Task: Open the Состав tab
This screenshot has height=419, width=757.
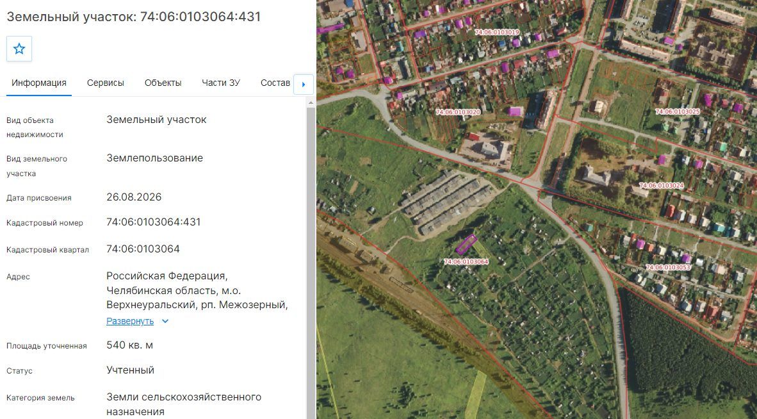Action: (275, 83)
